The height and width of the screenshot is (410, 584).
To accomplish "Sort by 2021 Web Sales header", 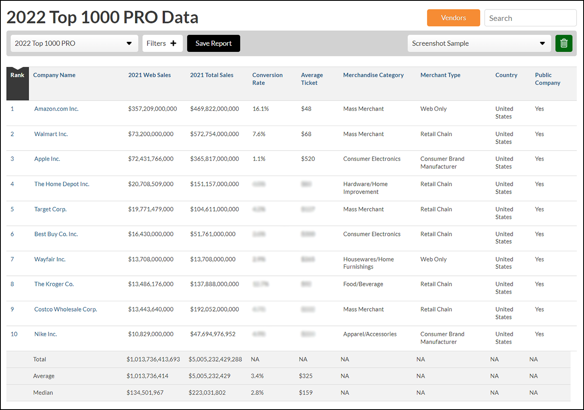I will 150,75.
